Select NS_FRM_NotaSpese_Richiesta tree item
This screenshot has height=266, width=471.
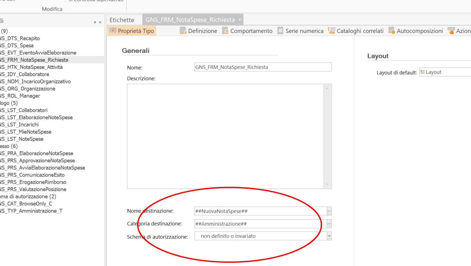(34, 60)
